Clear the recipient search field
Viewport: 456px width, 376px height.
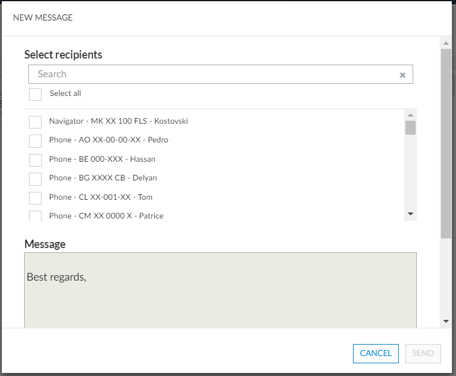402,75
